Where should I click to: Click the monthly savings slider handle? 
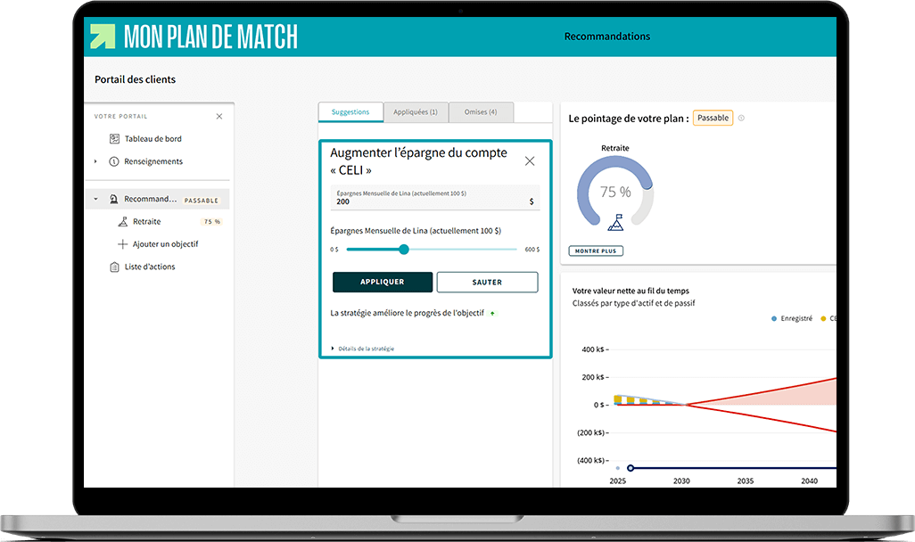(404, 250)
